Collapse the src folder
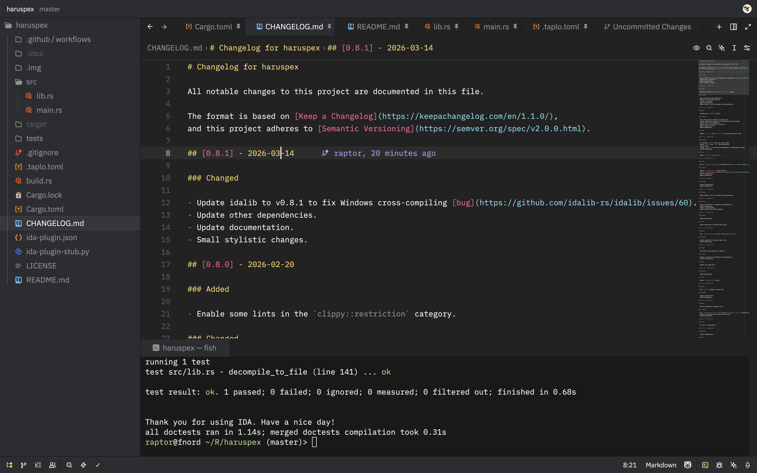 tap(31, 82)
